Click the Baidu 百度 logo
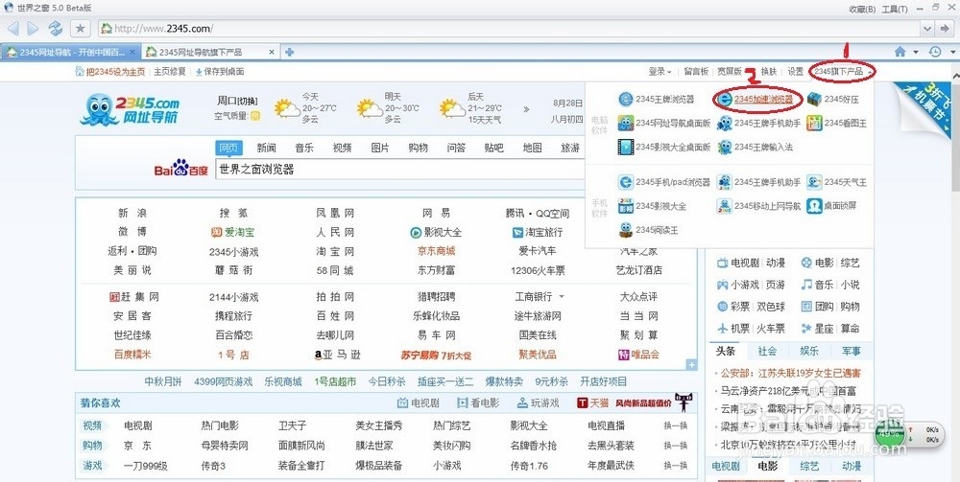Viewport: 960px width, 482px height. 181,168
